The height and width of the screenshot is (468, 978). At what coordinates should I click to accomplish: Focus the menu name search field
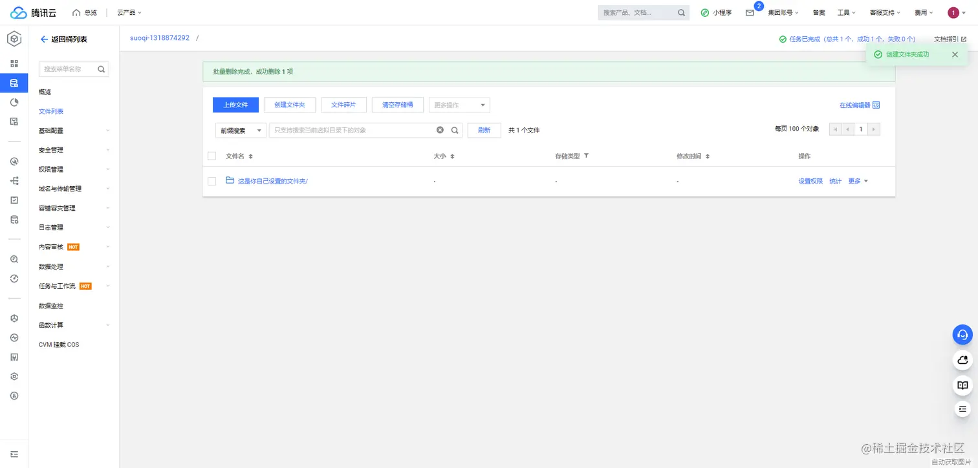(74, 69)
